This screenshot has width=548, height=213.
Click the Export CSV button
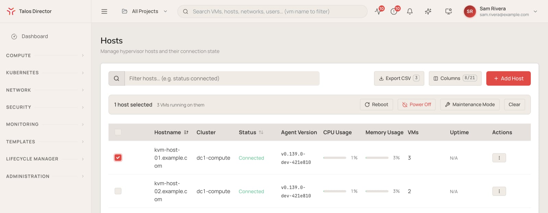399,78
